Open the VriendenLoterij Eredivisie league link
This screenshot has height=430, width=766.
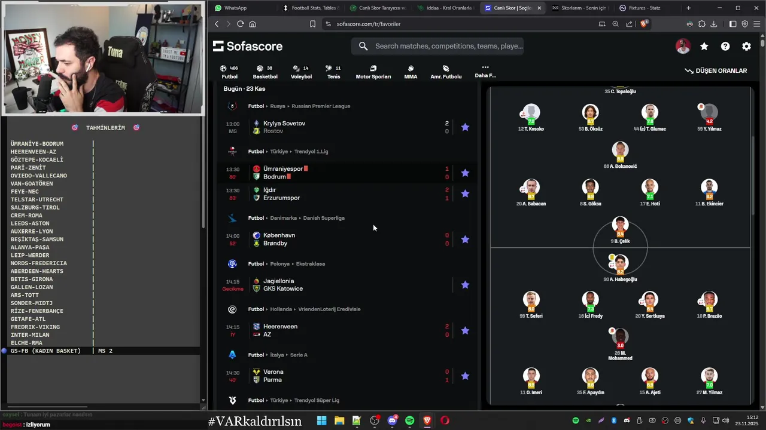tap(329, 309)
